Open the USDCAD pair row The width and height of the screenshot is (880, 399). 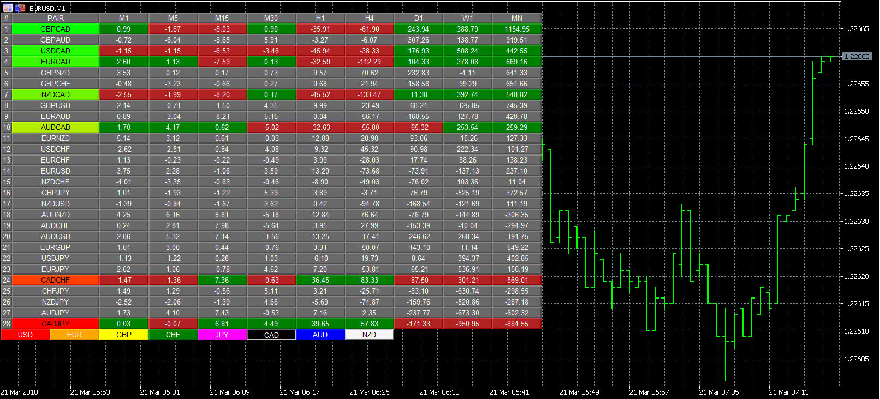(x=56, y=51)
